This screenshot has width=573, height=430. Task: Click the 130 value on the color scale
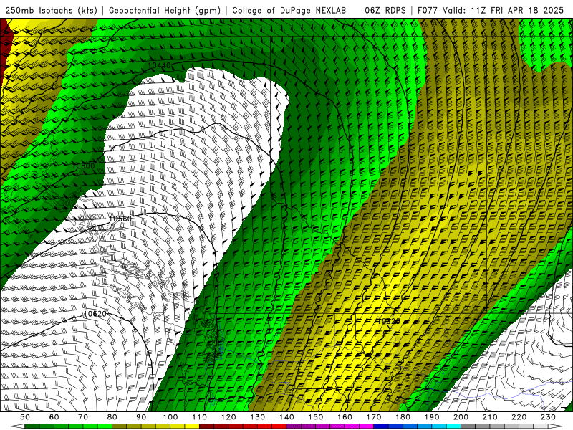pos(257,417)
